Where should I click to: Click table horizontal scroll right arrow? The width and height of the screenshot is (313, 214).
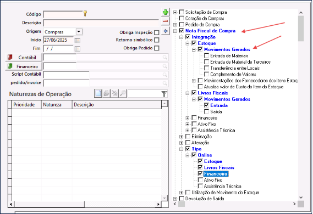pos(158,204)
